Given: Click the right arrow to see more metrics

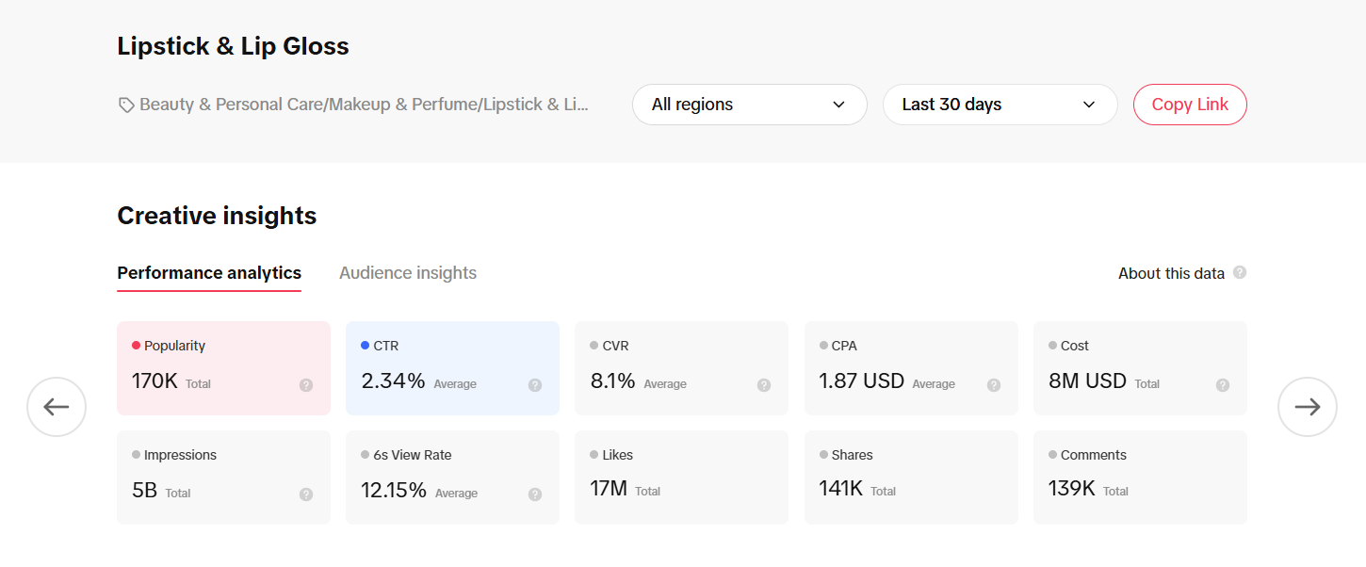Looking at the screenshot, I should [x=1307, y=406].
